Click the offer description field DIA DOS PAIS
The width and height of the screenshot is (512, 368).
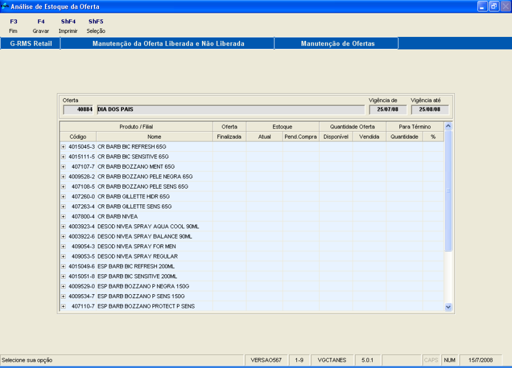coord(231,110)
